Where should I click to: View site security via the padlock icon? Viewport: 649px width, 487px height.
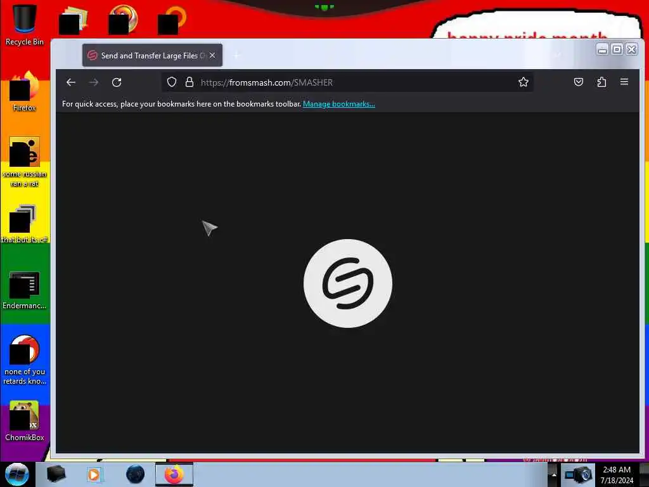(189, 82)
